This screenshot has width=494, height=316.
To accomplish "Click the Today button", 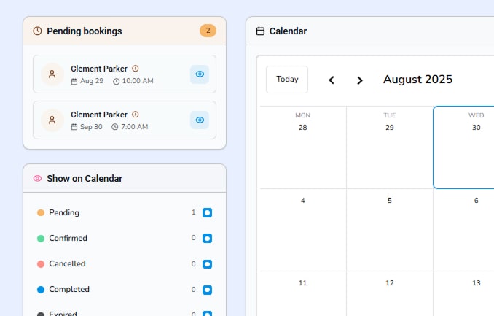I will point(287,80).
